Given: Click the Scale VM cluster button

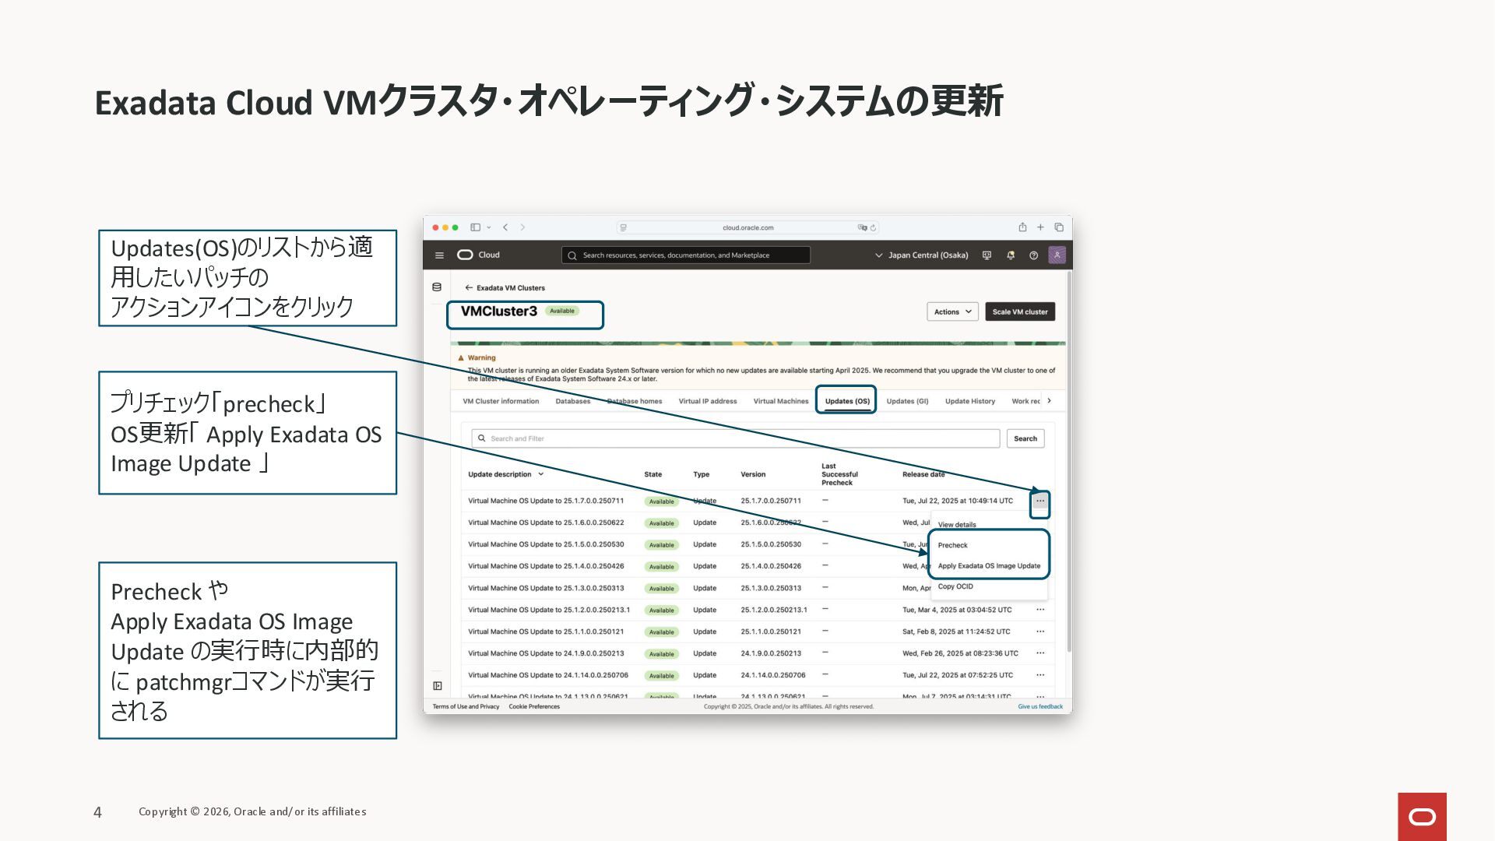Looking at the screenshot, I should coord(1020,311).
